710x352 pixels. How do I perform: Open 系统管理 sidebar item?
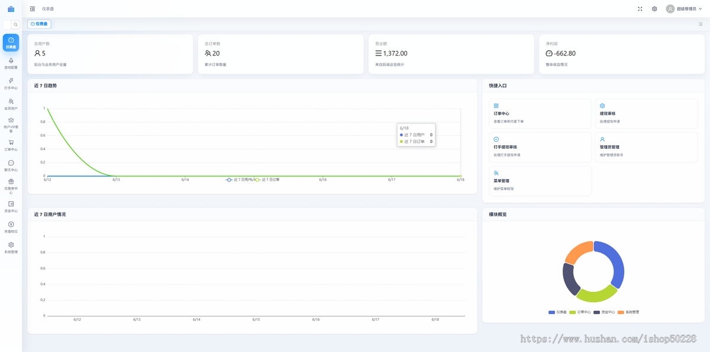pyautogui.click(x=11, y=247)
